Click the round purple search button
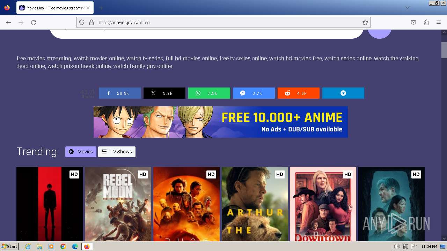 pos(380,33)
